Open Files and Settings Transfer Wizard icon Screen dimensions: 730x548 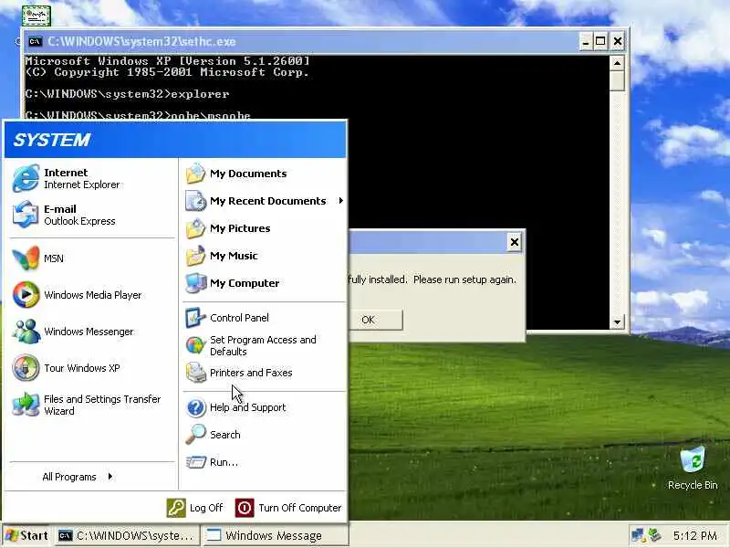pos(26,405)
